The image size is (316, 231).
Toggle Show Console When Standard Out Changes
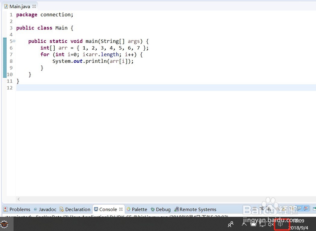tap(300, 208)
